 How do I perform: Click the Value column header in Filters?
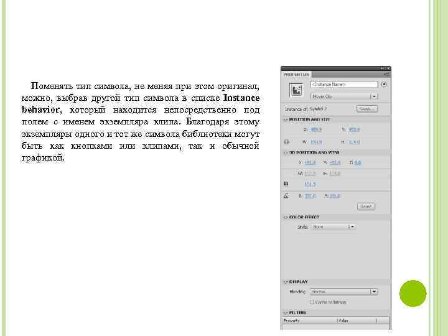[x=357, y=320]
